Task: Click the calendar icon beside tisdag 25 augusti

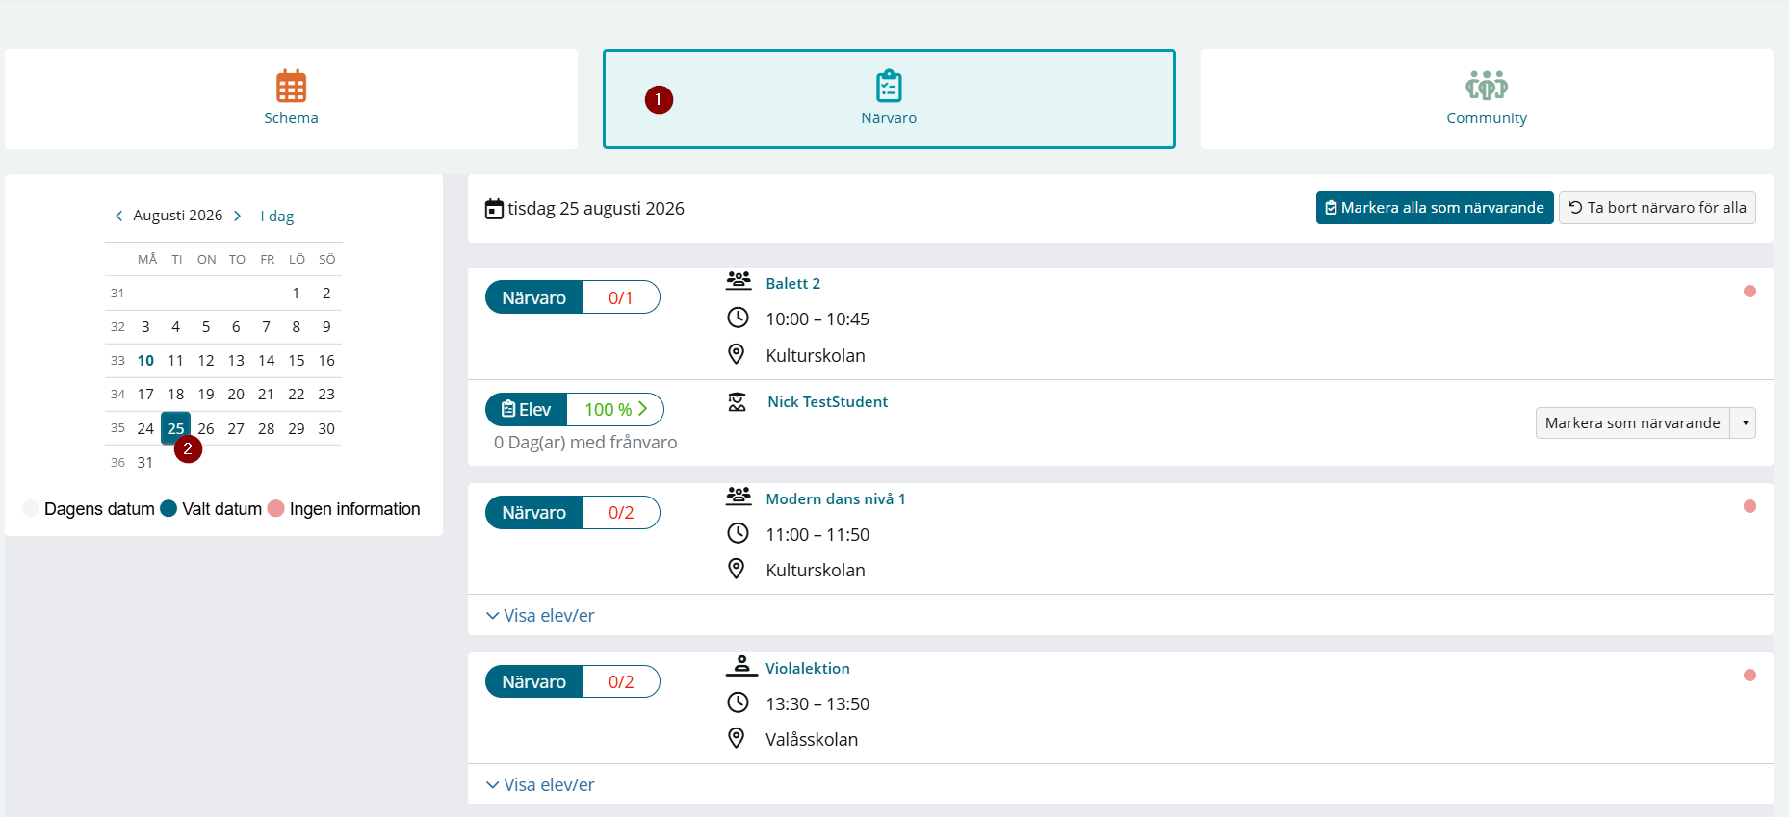Action: pyautogui.click(x=494, y=209)
